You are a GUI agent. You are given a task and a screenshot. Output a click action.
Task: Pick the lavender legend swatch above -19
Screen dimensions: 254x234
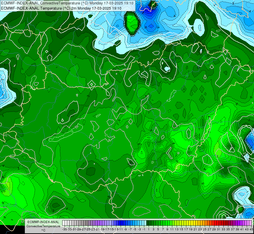tap(103, 223)
